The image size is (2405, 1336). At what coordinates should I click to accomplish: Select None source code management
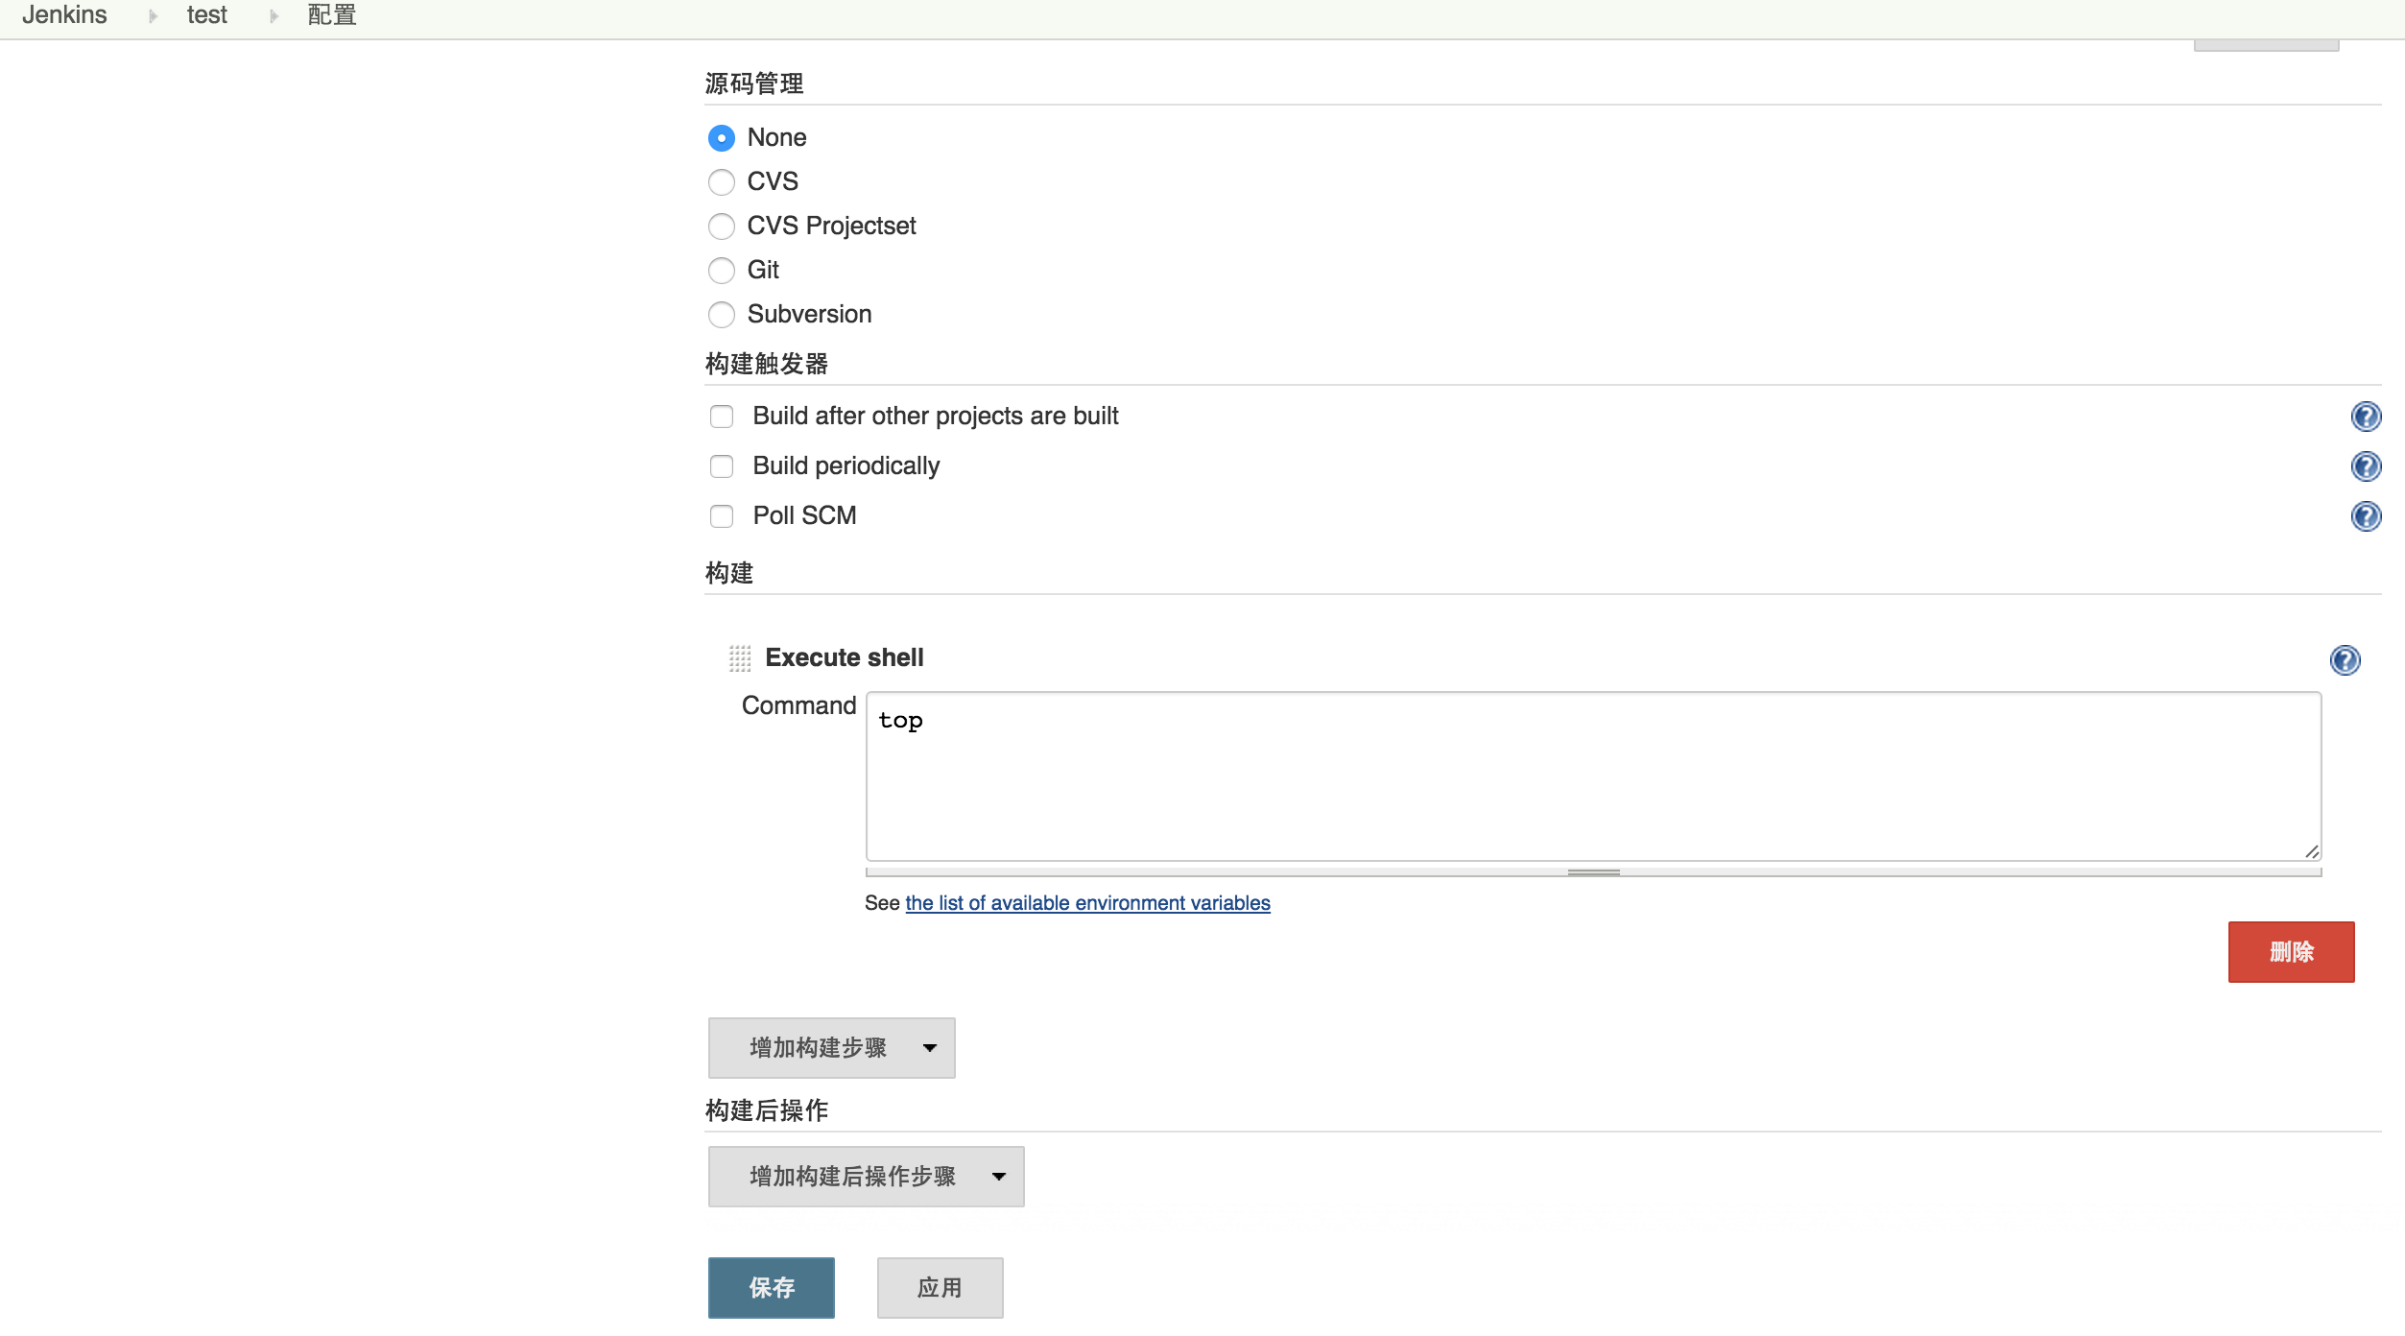point(722,138)
